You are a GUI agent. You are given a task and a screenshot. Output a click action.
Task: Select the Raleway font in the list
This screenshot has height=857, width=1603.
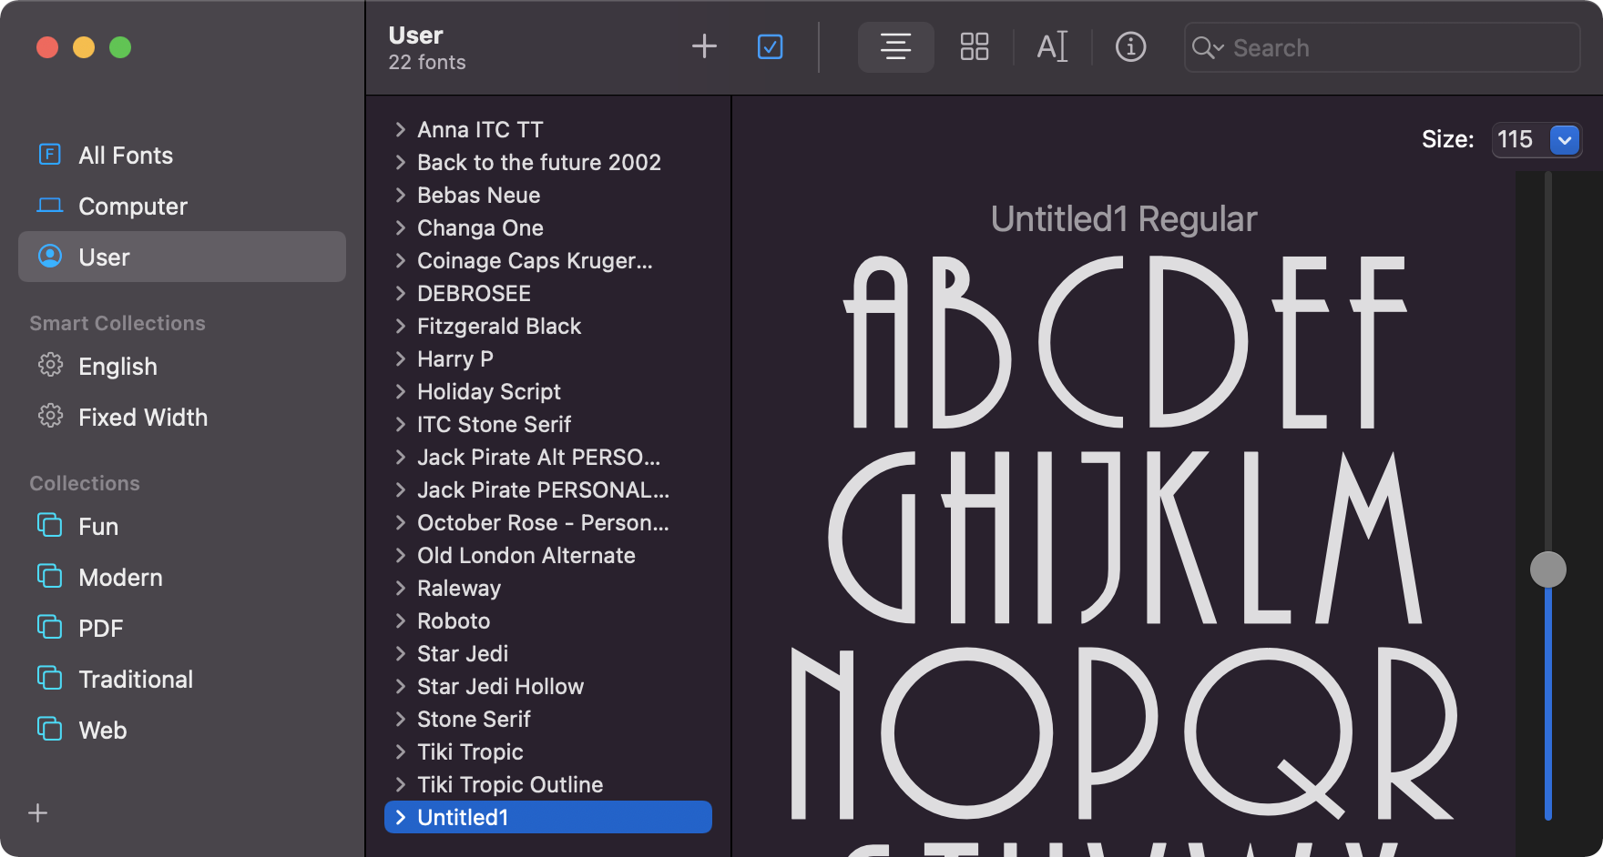point(459,588)
